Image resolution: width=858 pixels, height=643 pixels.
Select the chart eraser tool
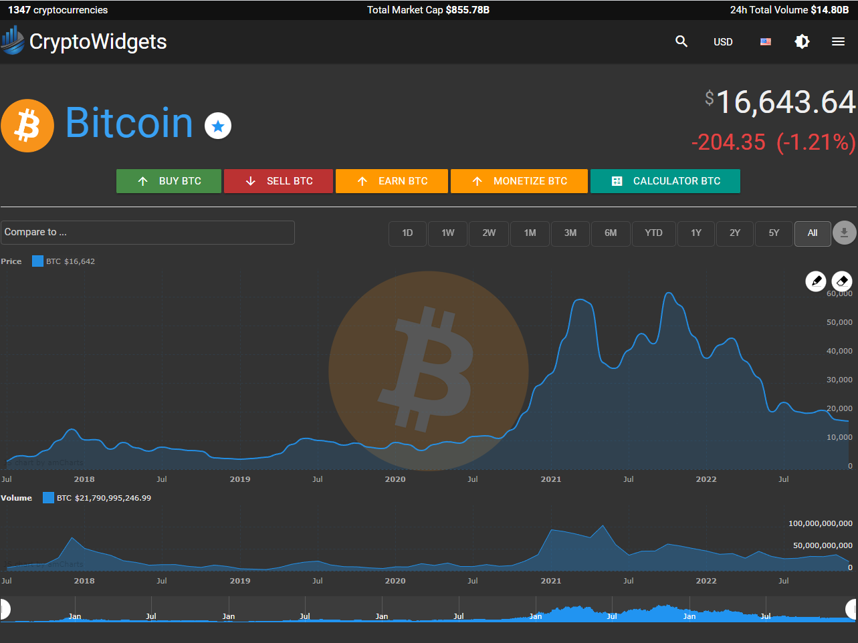(842, 281)
